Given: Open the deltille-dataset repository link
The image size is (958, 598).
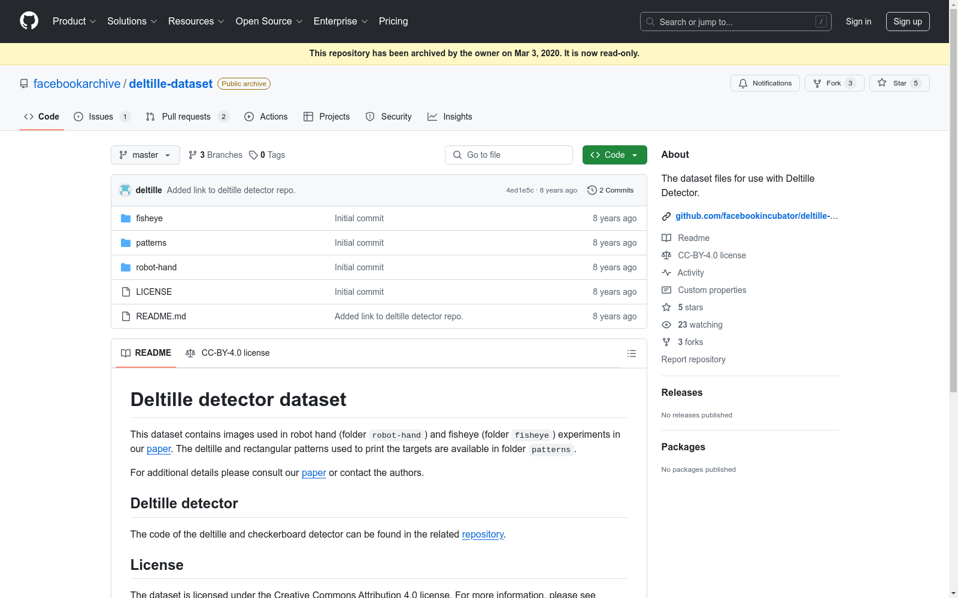Looking at the screenshot, I should (x=171, y=84).
